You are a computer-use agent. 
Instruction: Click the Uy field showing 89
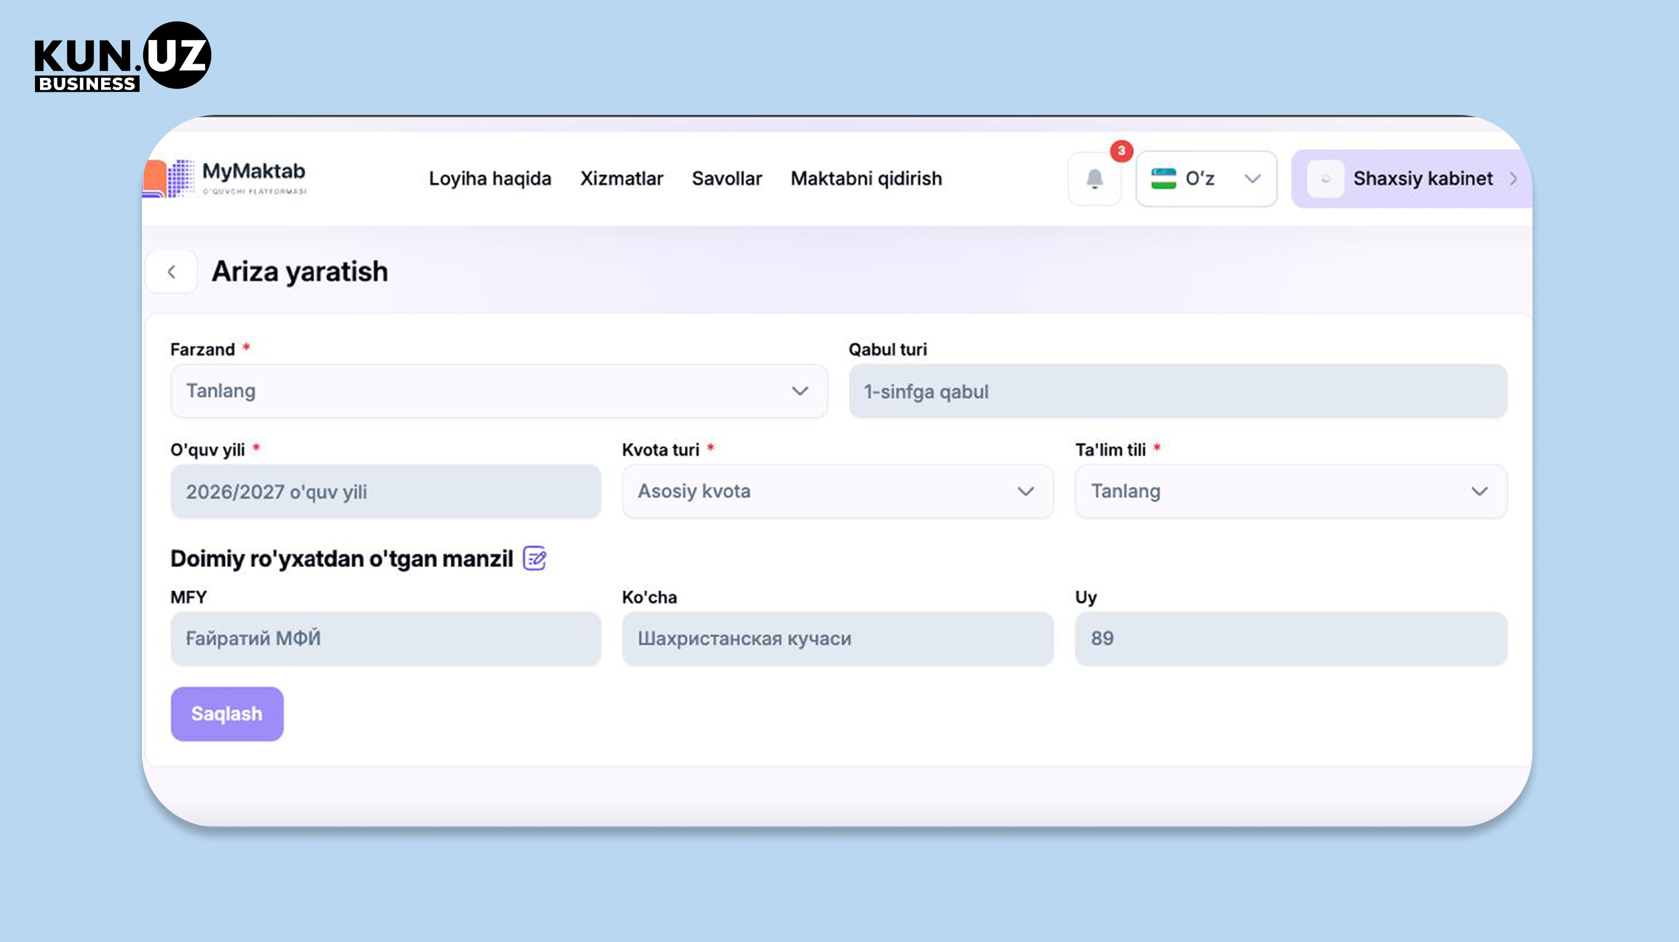point(1291,639)
